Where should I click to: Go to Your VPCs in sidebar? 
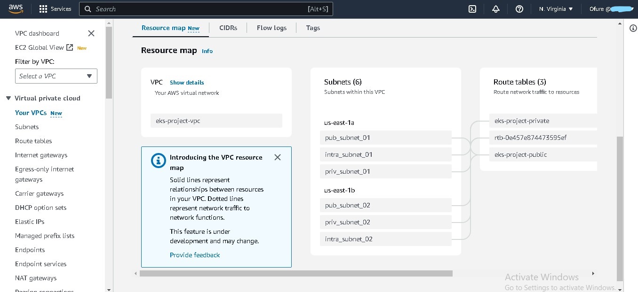31,113
